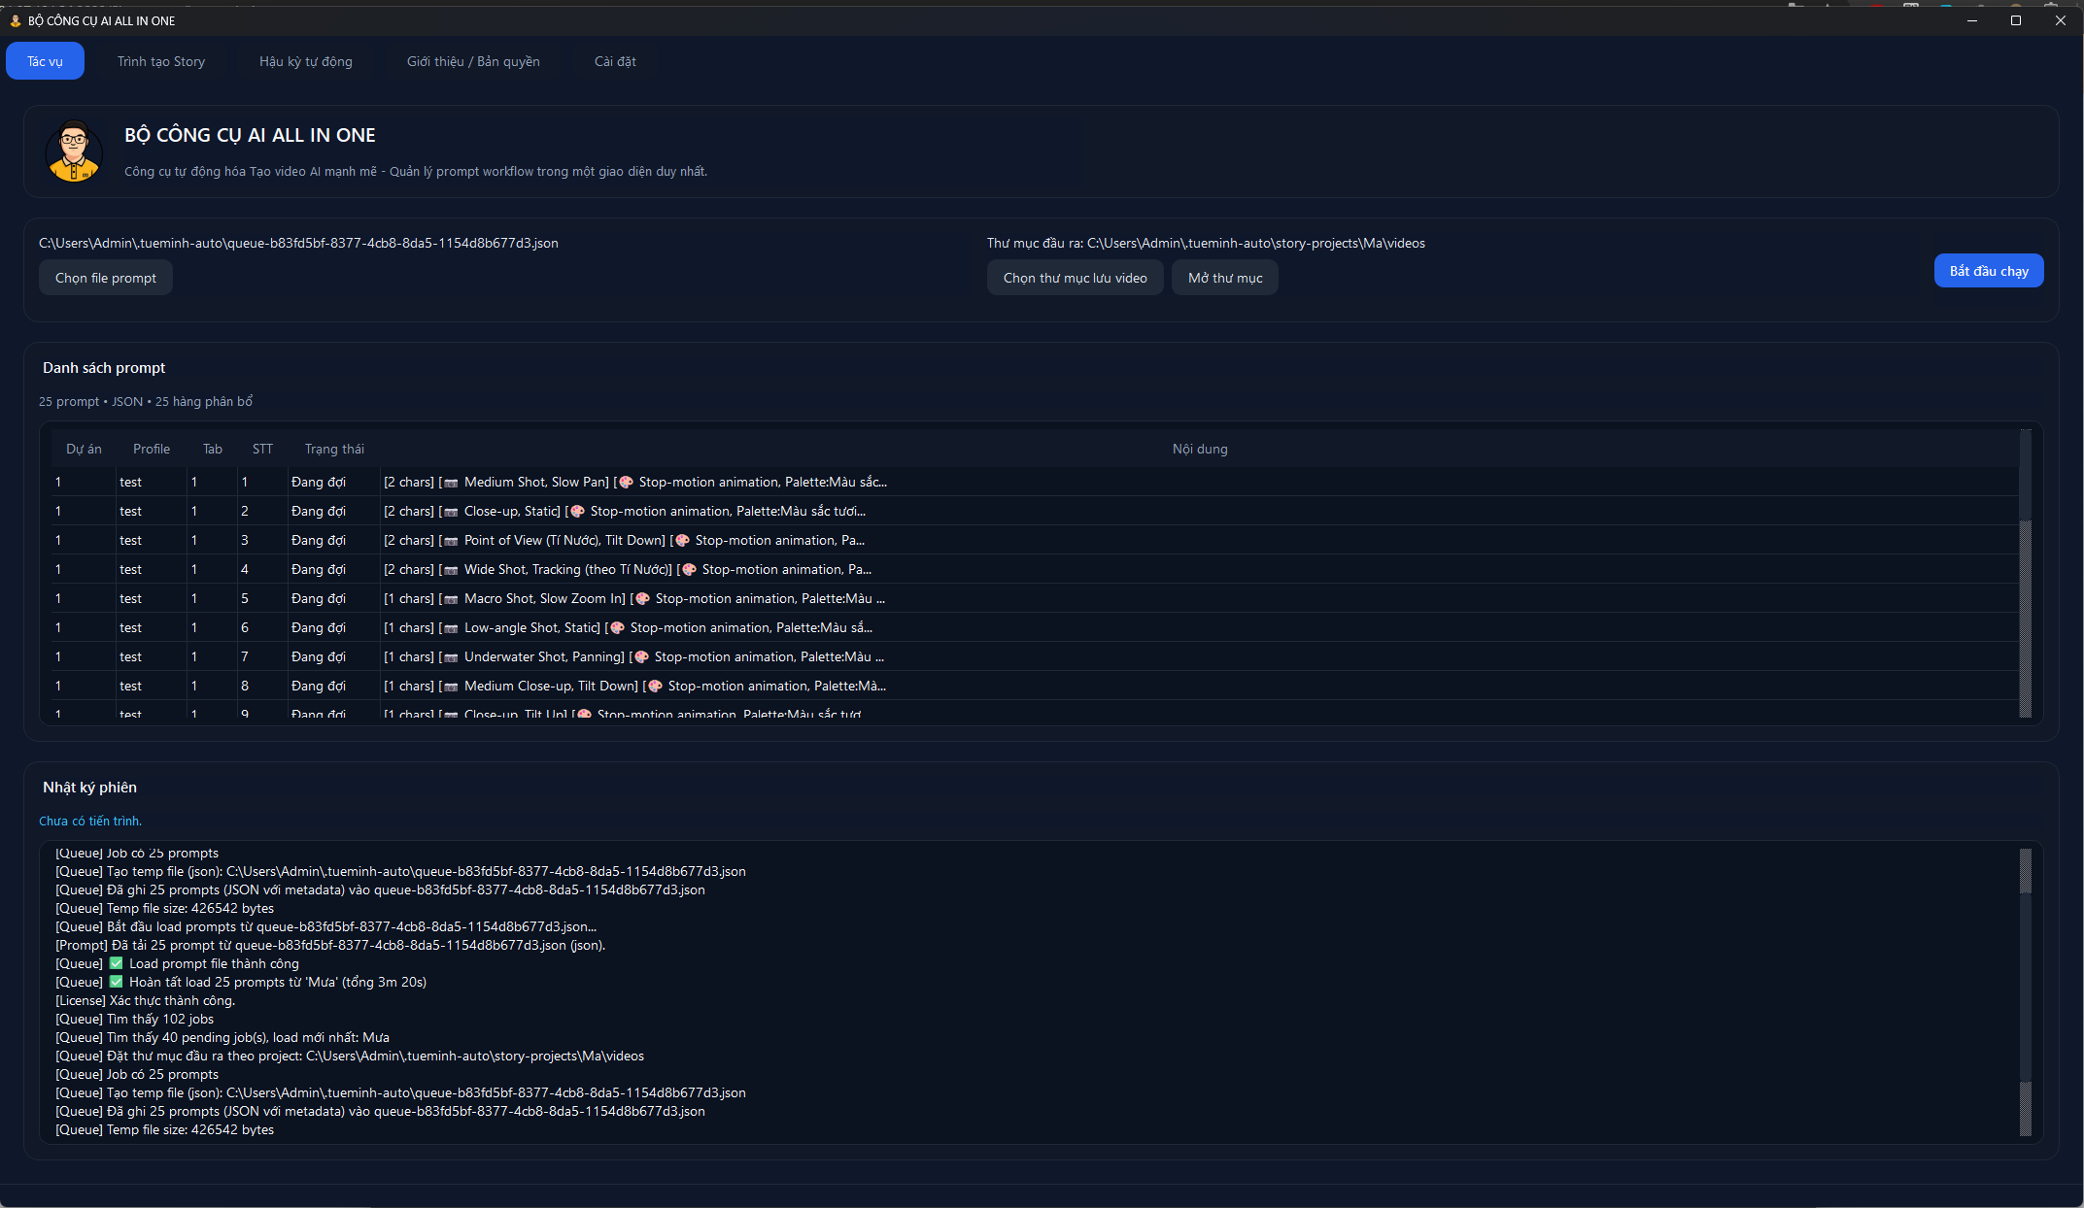
Task: Minimize the application window
Action: click(x=1972, y=20)
